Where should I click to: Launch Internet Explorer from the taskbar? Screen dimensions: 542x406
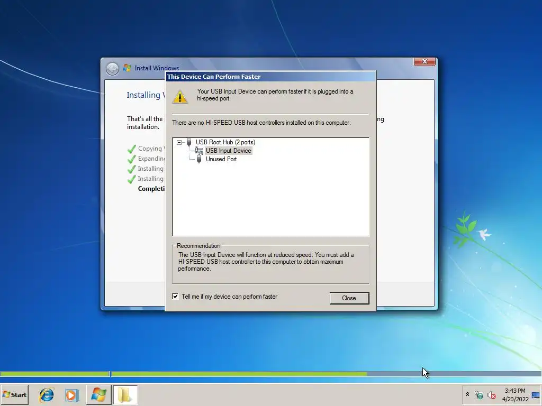pos(47,394)
